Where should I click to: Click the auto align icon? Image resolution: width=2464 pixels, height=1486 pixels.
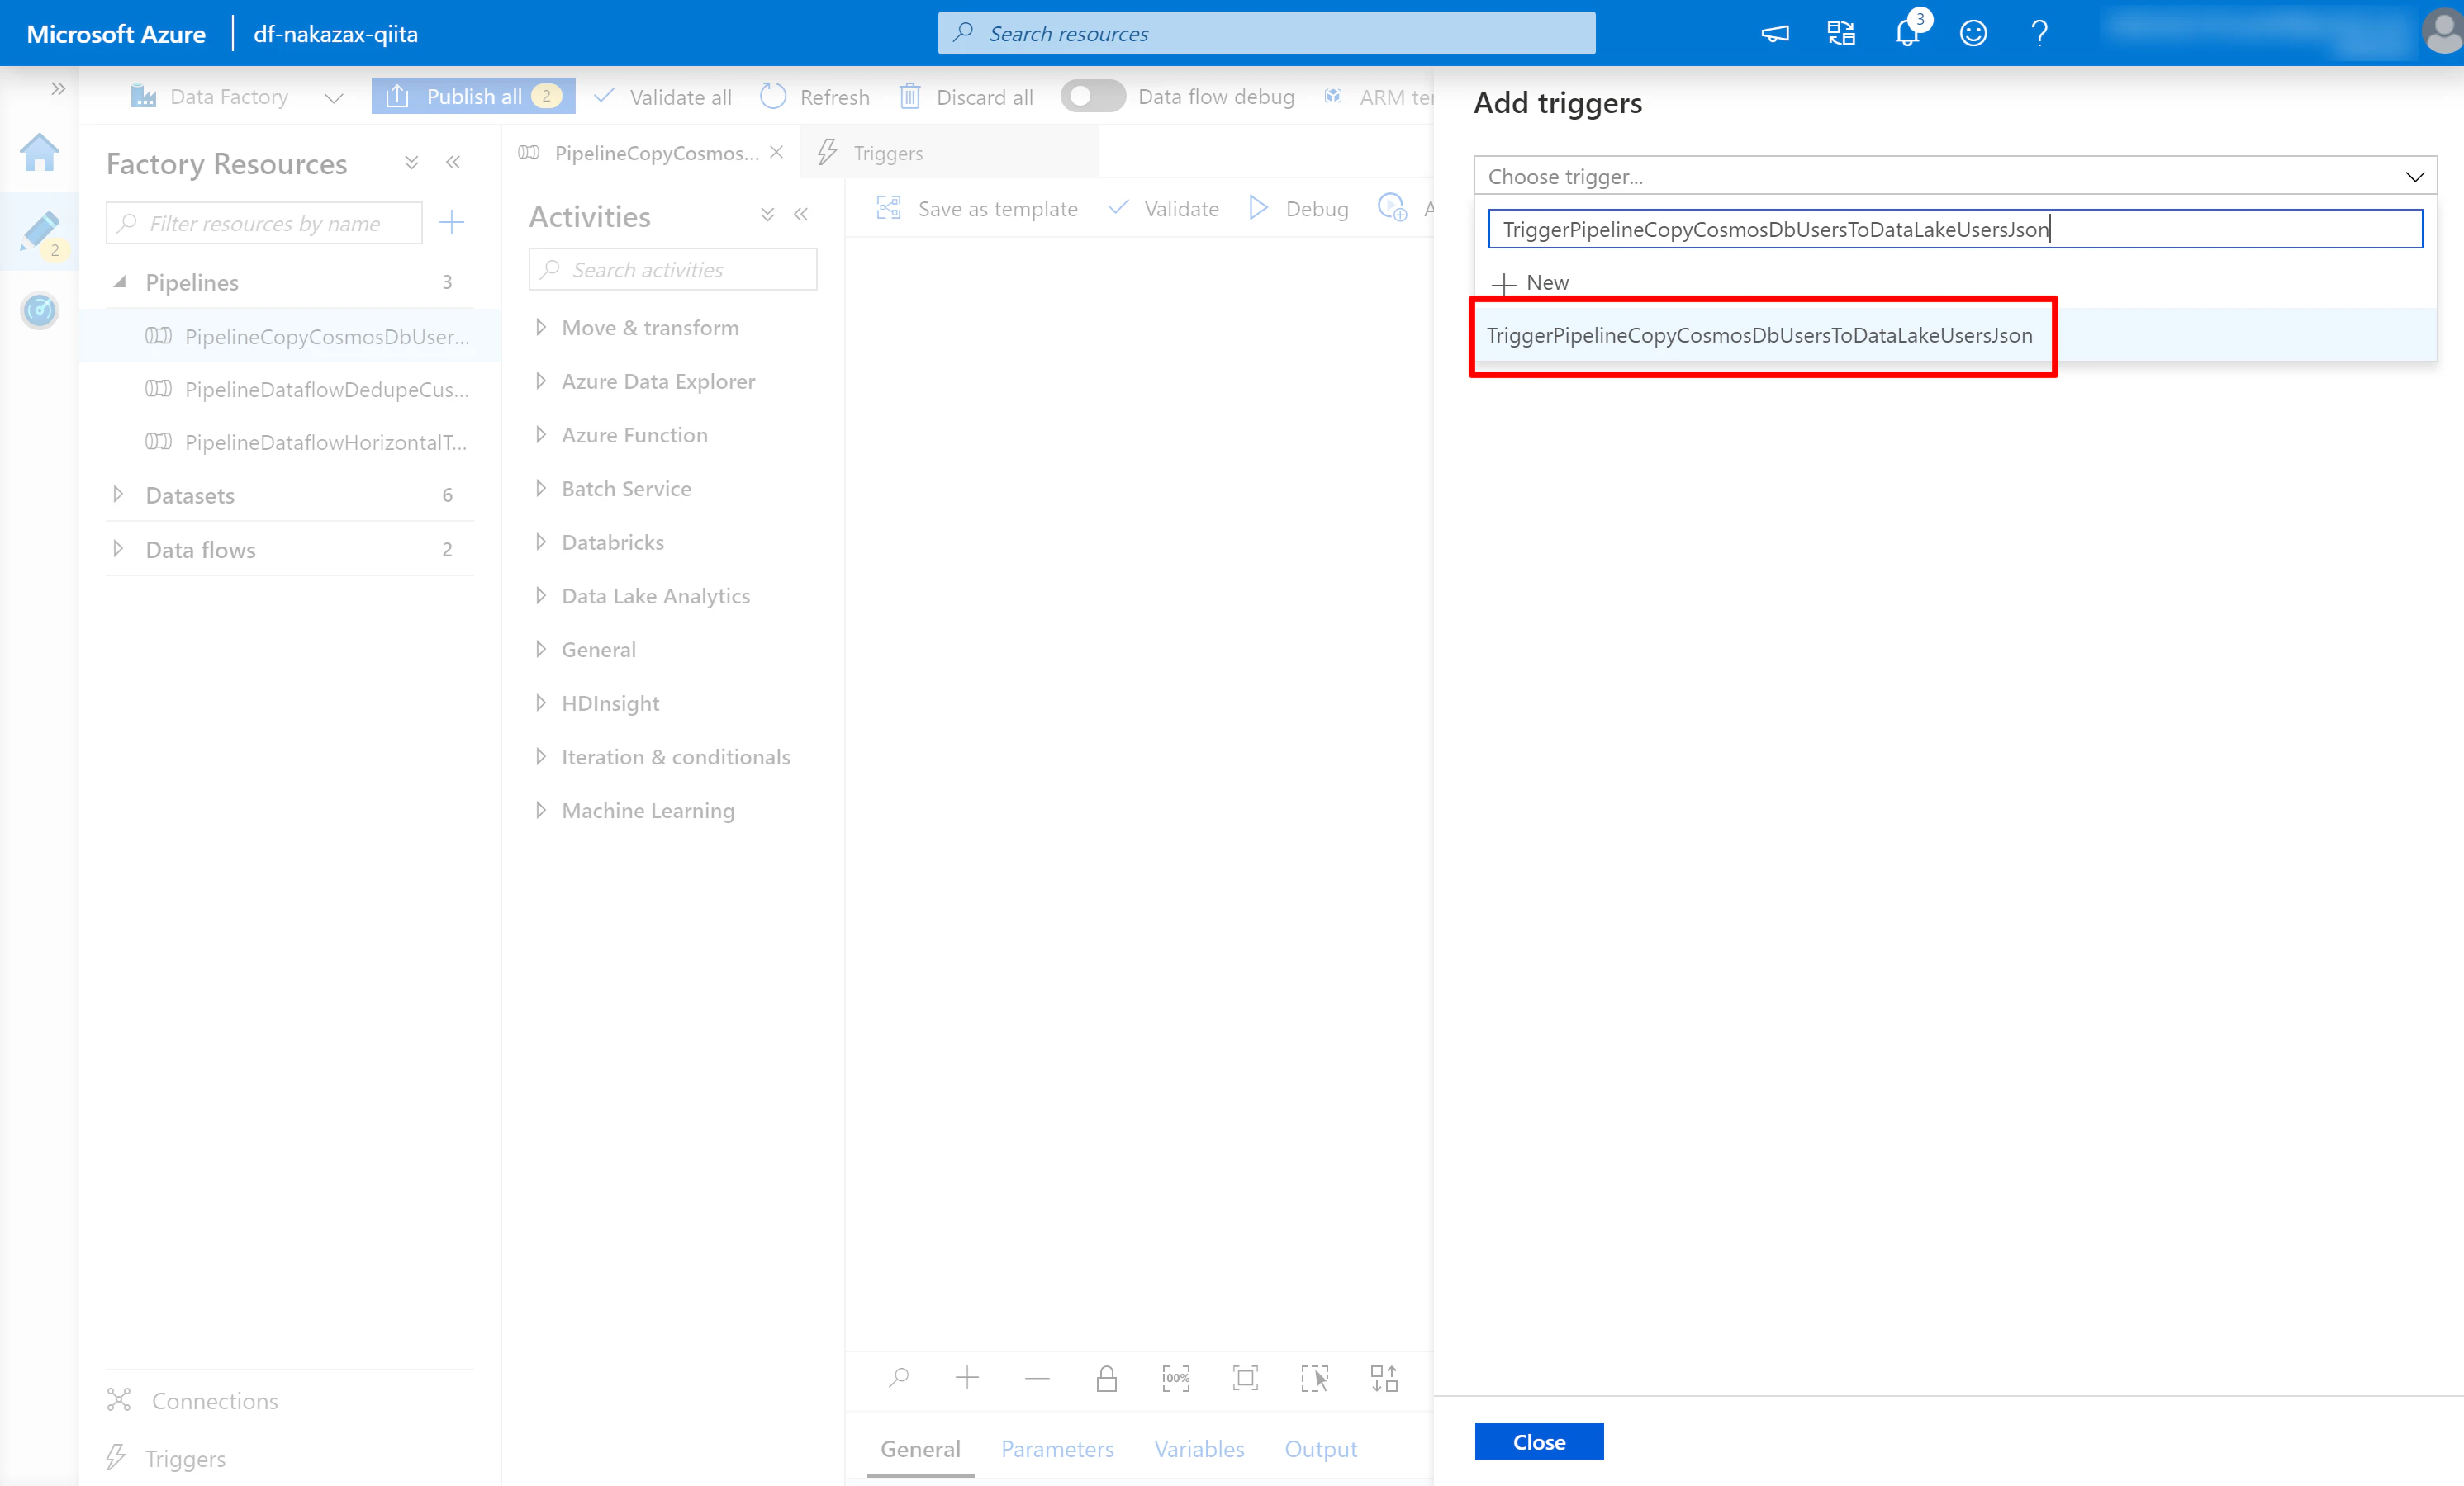[1384, 1379]
